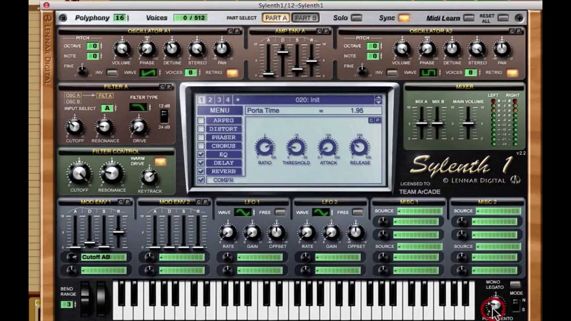Select the DISTORT effect label

pyautogui.click(x=223, y=129)
